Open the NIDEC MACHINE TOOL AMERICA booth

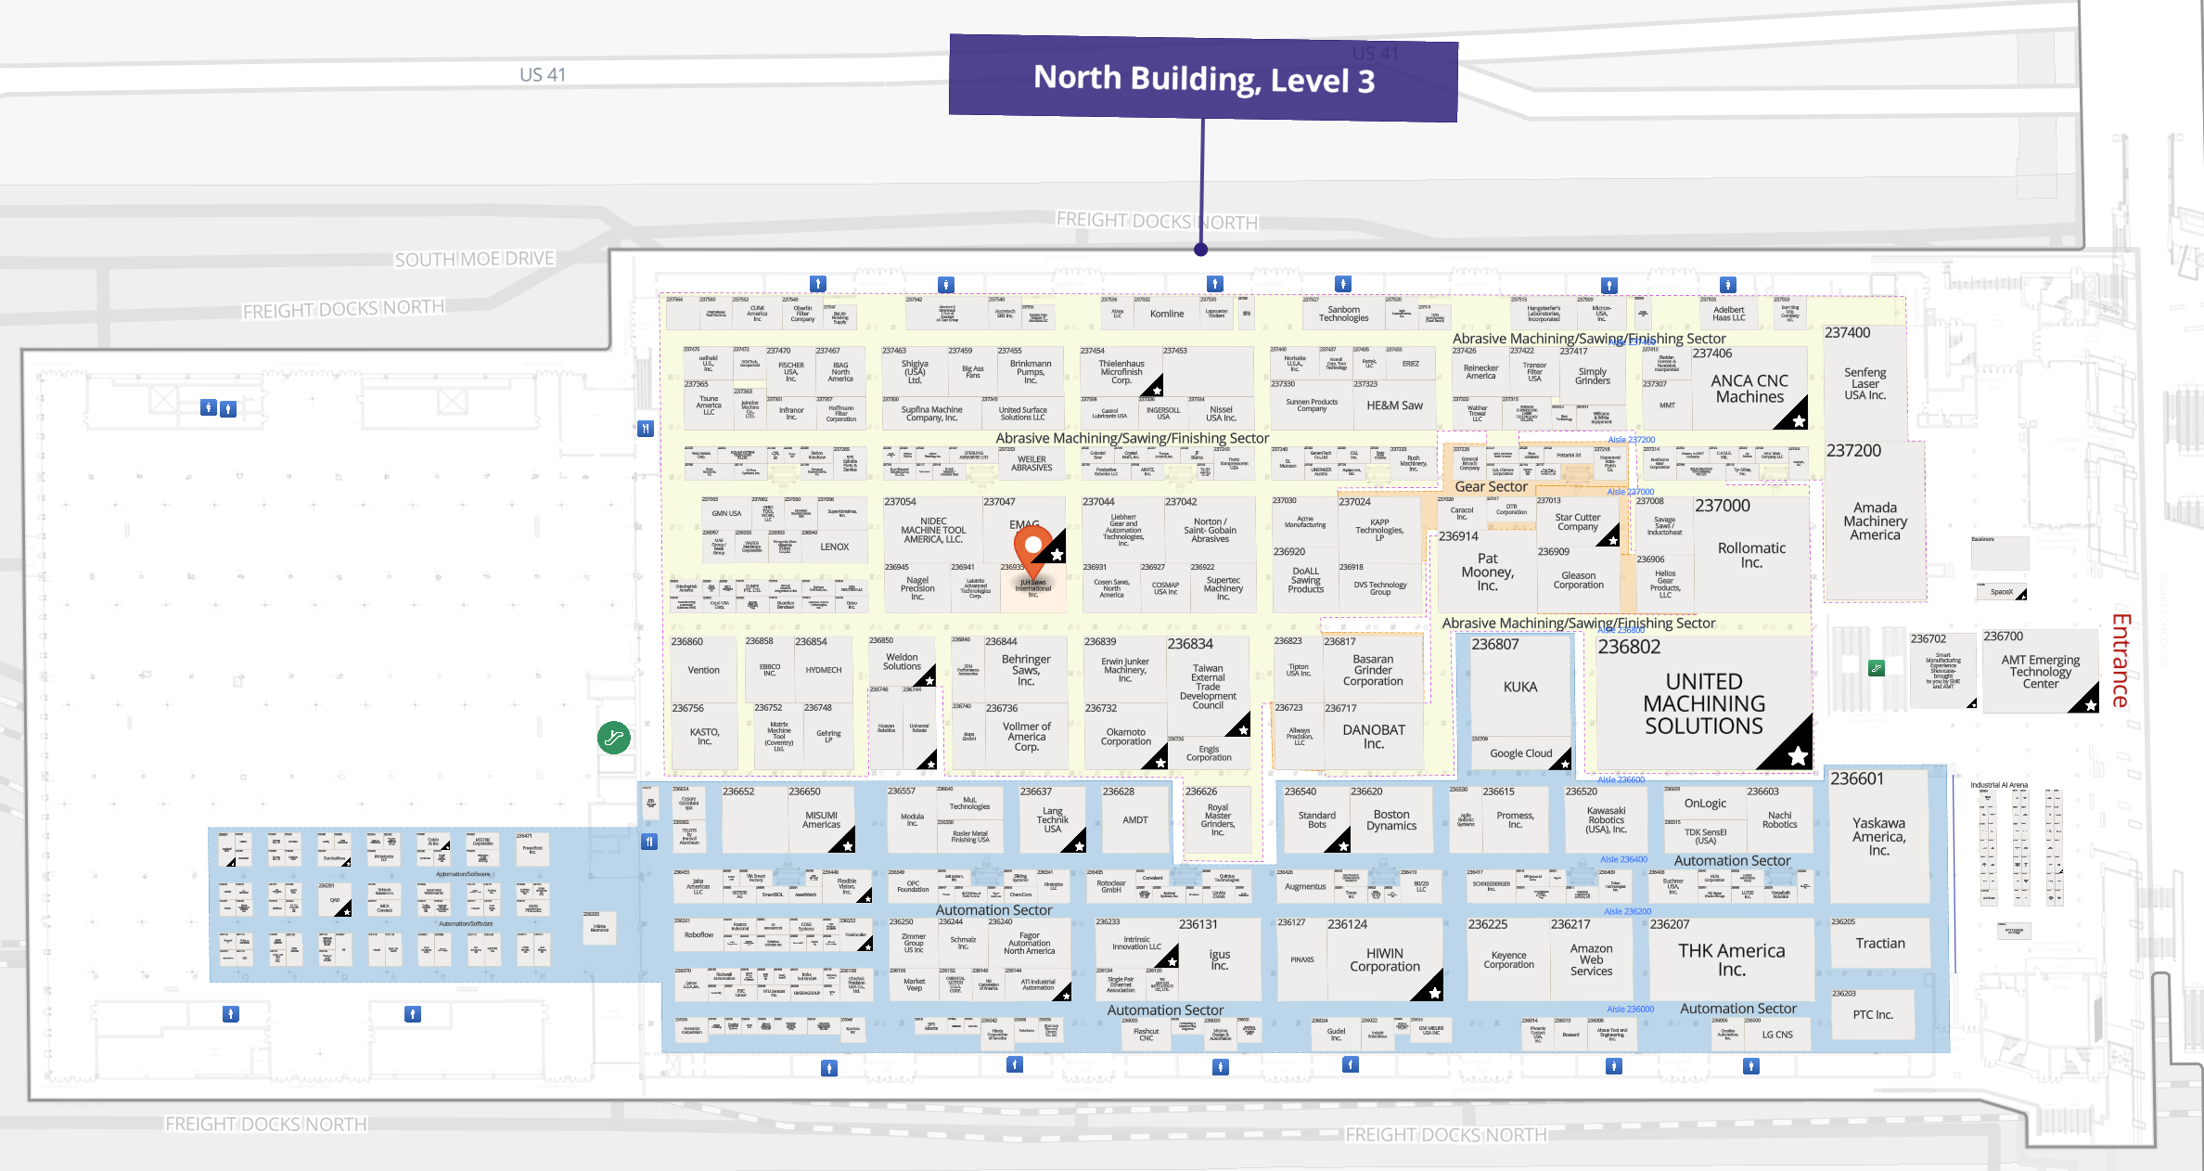933,530
